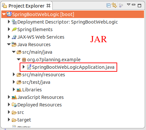Click the src/test/java folder icon

(19, 82)
